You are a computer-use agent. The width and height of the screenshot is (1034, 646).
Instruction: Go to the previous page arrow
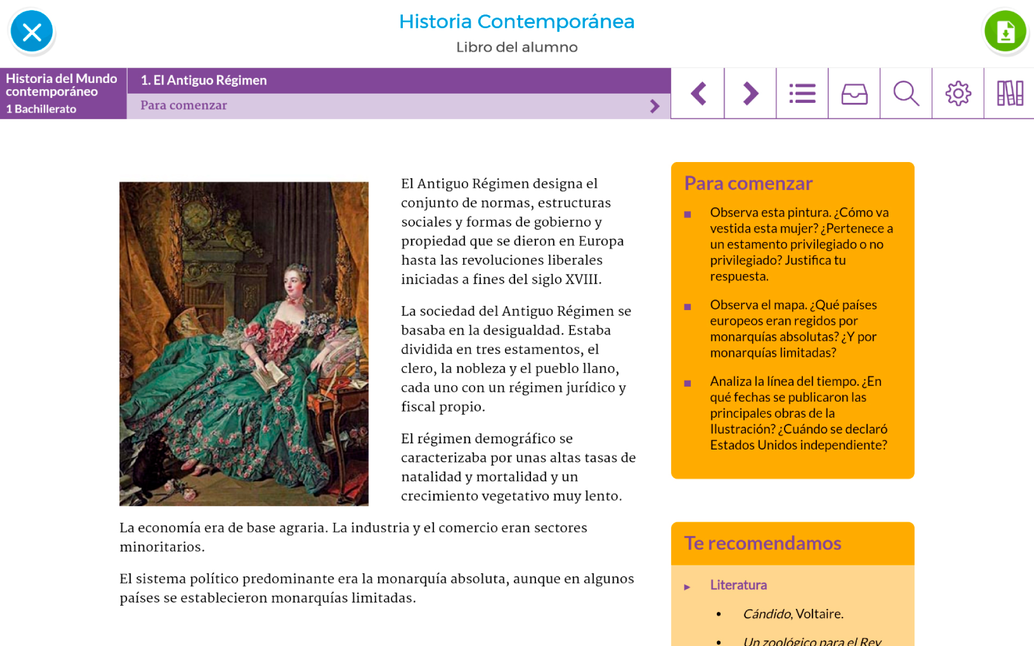698,94
